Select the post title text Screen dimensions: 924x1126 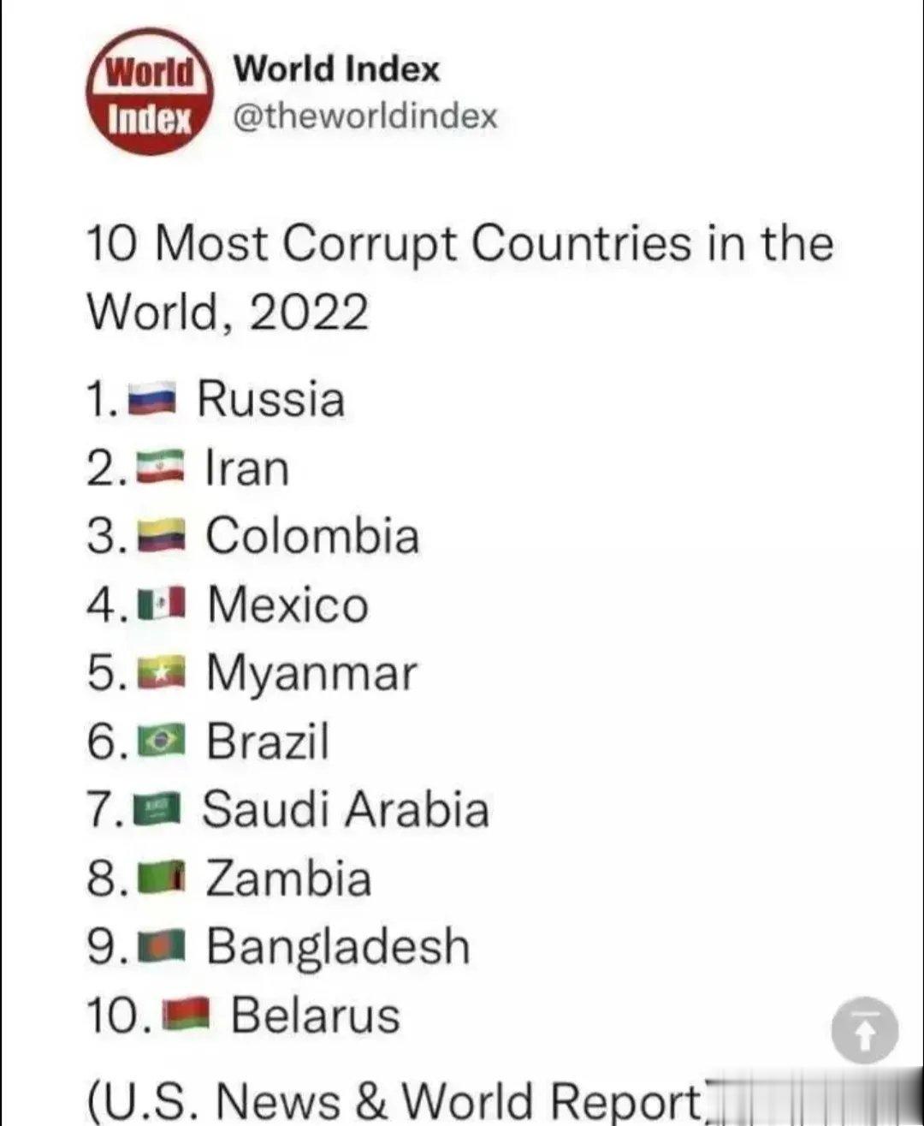pos(460,274)
